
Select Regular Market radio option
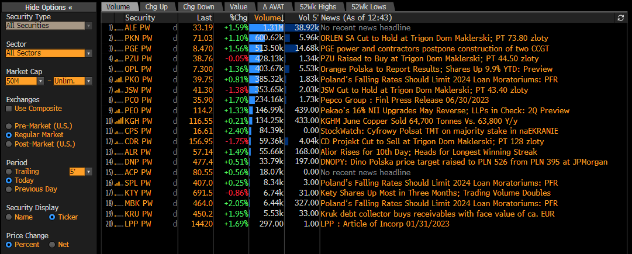(x=9, y=135)
